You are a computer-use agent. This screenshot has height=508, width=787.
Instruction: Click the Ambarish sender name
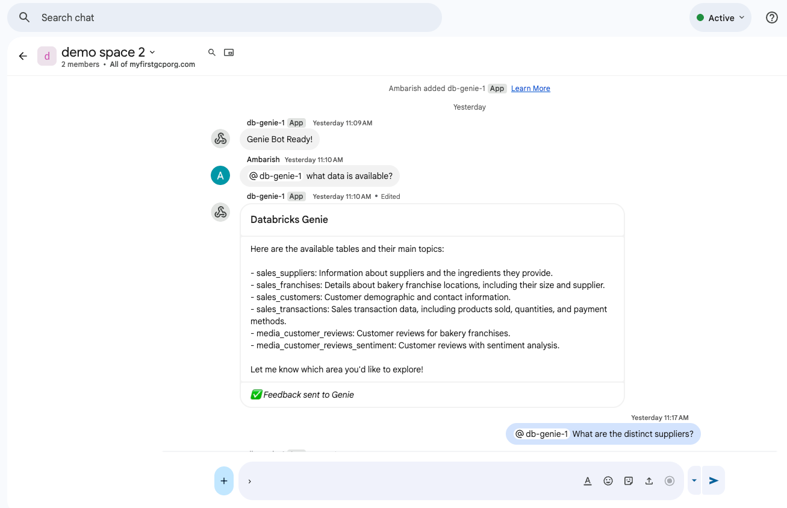click(x=263, y=160)
